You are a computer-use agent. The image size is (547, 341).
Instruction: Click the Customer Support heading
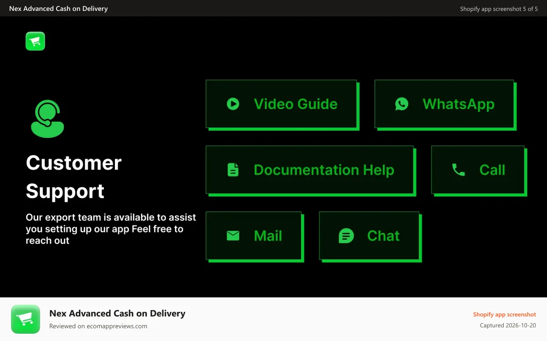click(74, 177)
